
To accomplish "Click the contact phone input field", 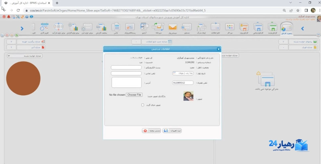I will [x=126, y=73].
